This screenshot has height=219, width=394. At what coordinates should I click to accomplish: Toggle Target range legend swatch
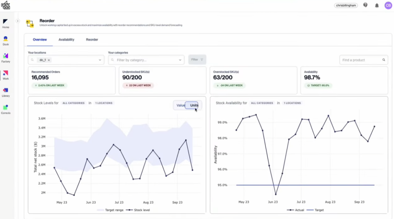point(100,210)
